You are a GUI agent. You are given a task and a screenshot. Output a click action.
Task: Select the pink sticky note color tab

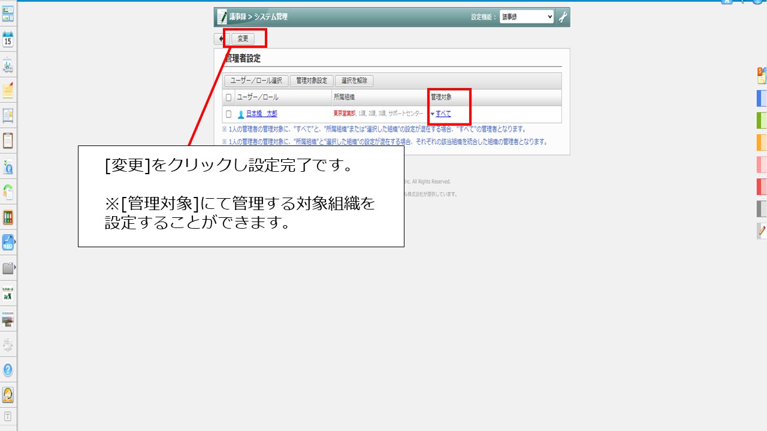click(762, 165)
